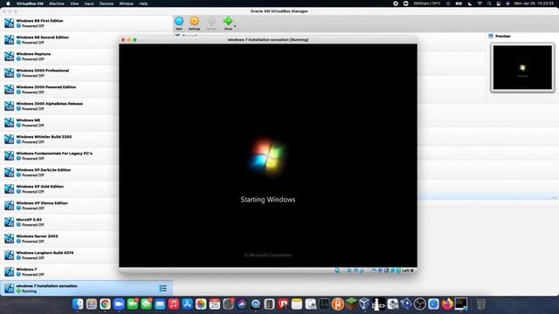This screenshot has width=559, height=314.
Task: Open Trash in the Dock
Action: pyautogui.click(x=480, y=304)
